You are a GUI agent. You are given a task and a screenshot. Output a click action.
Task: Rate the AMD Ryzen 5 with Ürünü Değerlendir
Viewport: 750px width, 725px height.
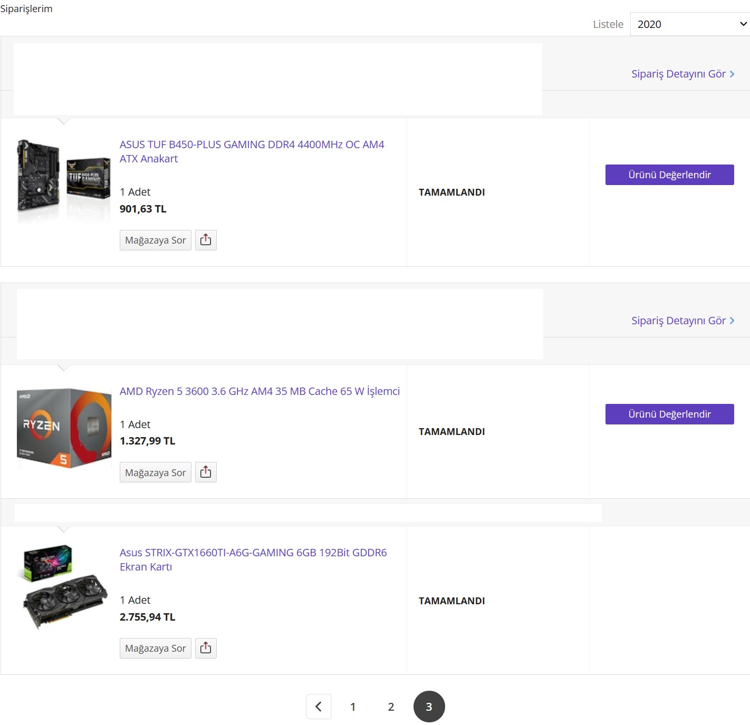pyautogui.click(x=669, y=414)
